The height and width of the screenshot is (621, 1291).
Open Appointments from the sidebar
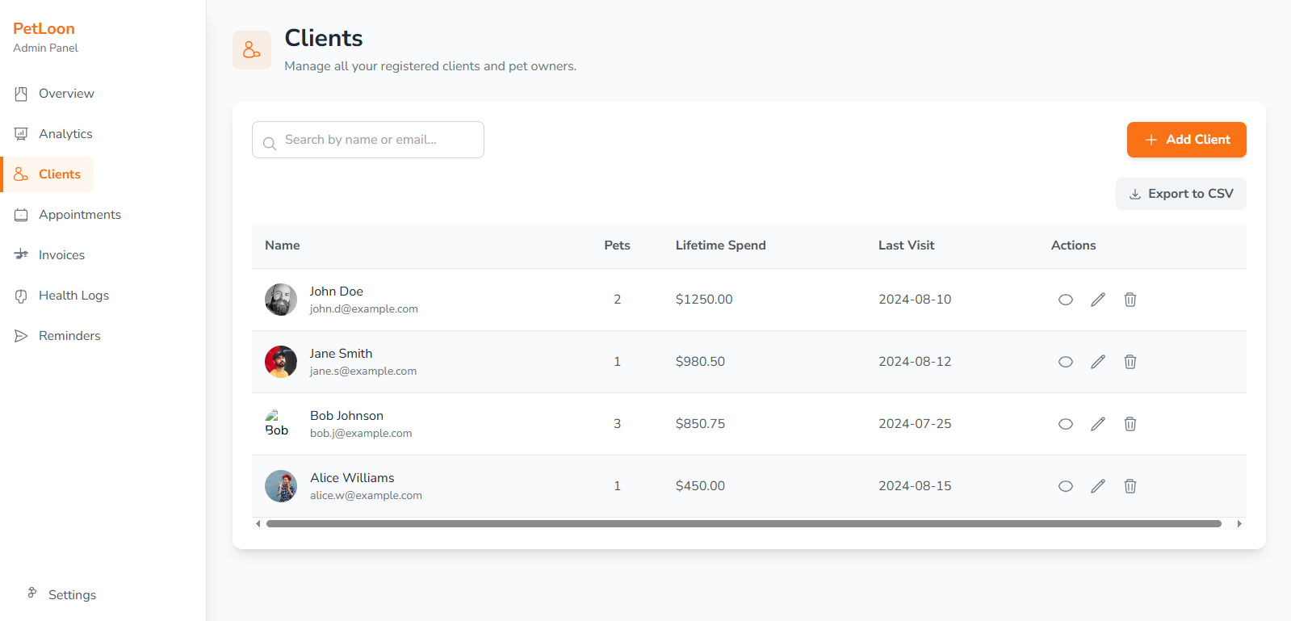pos(79,215)
